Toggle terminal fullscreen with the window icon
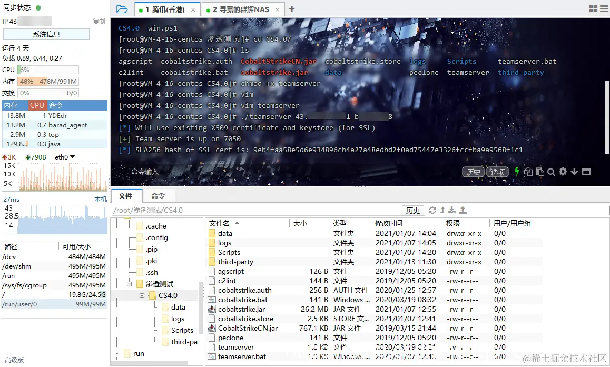Viewport: 610px width, 367px height. (x=586, y=172)
